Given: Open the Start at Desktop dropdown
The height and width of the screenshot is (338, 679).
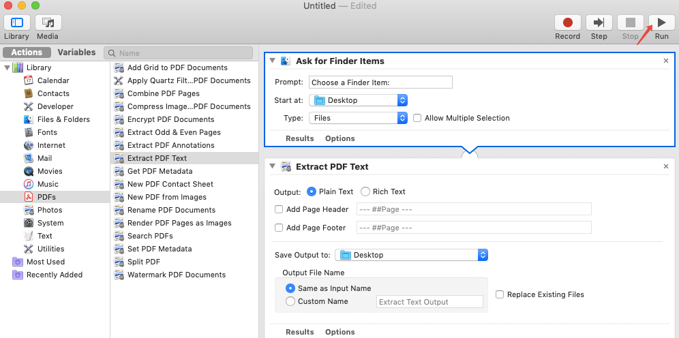Looking at the screenshot, I should [358, 100].
